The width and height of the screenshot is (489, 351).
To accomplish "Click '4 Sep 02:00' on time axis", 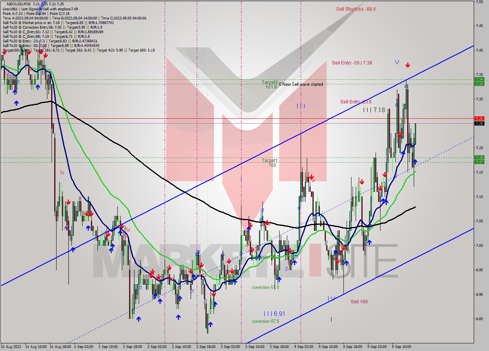I will 304,347.
